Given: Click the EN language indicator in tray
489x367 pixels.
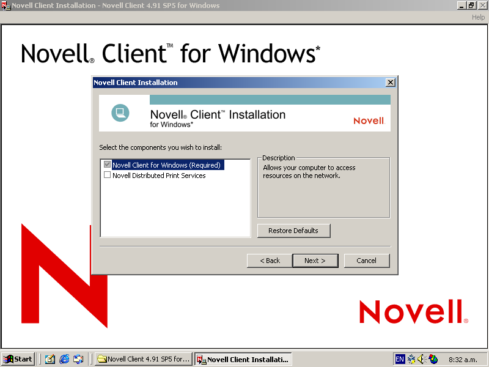Looking at the screenshot, I should tap(400, 359).
